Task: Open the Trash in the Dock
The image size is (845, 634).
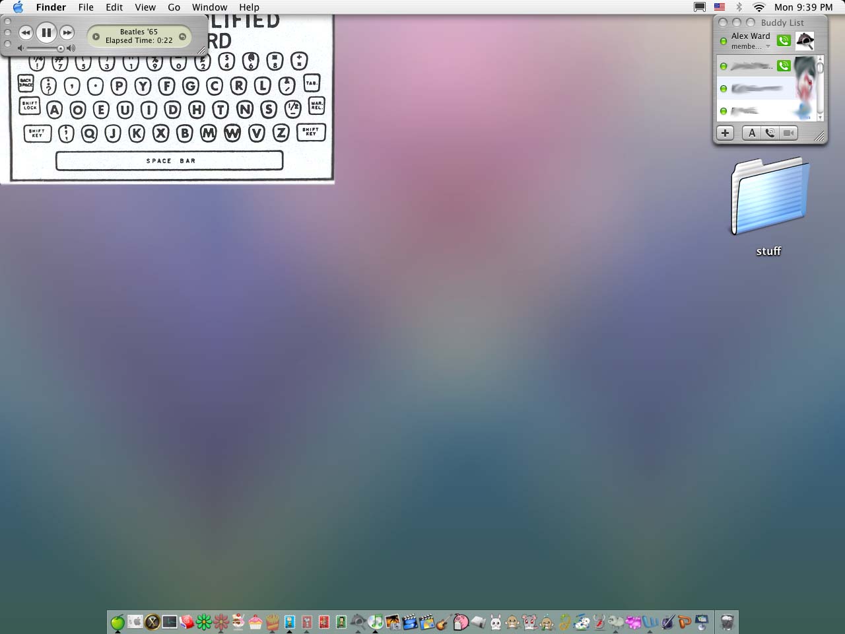Action: point(727,622)
